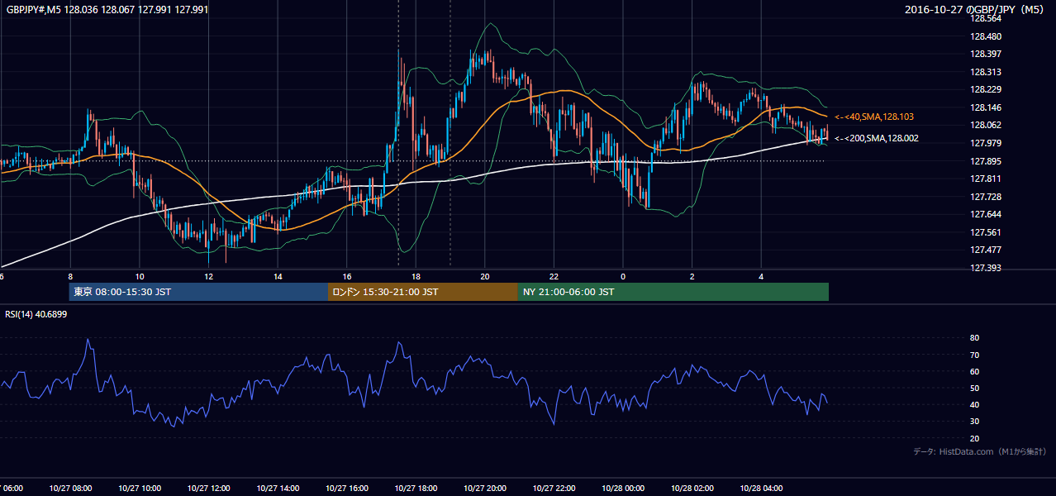1056x496 pixels.
Task: Click the RSI(14) 40.6899 indicator label
Action: click(36, 314)
